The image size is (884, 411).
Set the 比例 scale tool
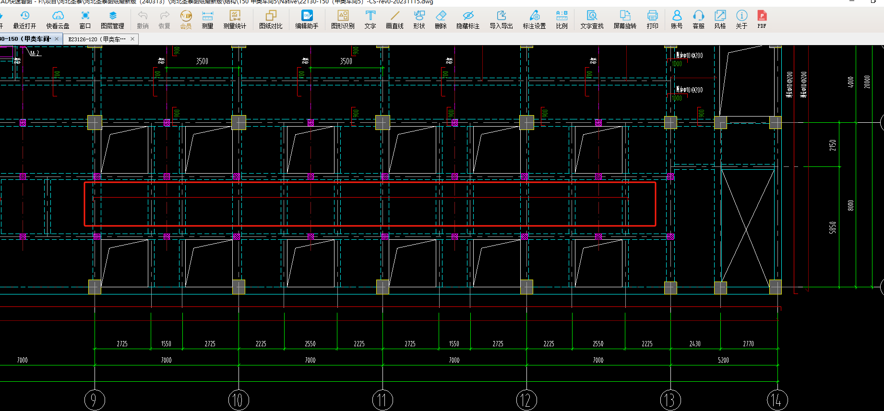(x=561, y=20)
